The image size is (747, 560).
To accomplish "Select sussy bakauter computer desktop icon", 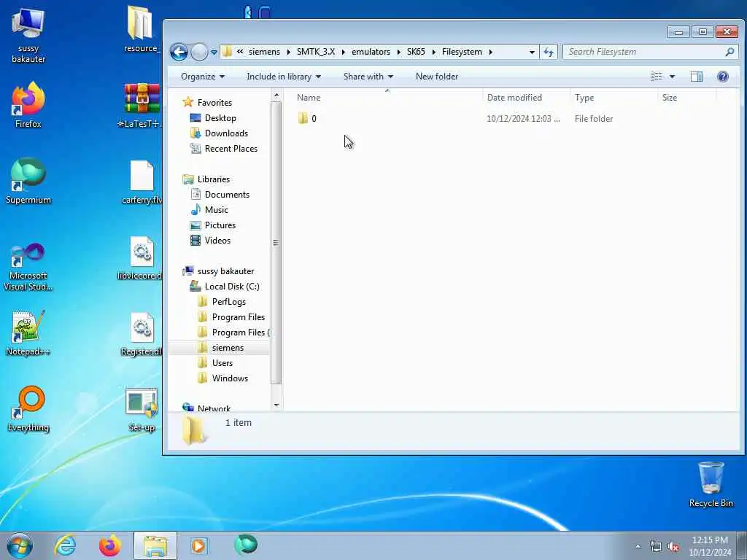I will (28, 36).
